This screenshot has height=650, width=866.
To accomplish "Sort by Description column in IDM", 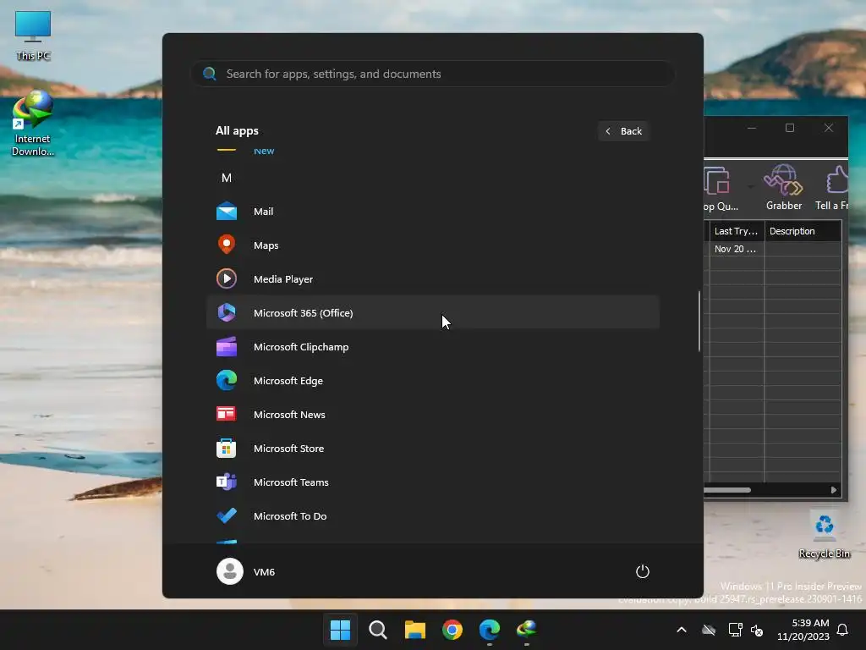I will (803, 231).
